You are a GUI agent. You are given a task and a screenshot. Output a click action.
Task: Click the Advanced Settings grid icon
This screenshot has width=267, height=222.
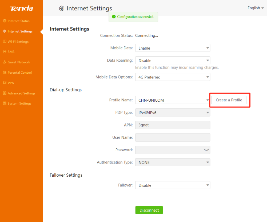pyautogui.click(x=4, y=93)
